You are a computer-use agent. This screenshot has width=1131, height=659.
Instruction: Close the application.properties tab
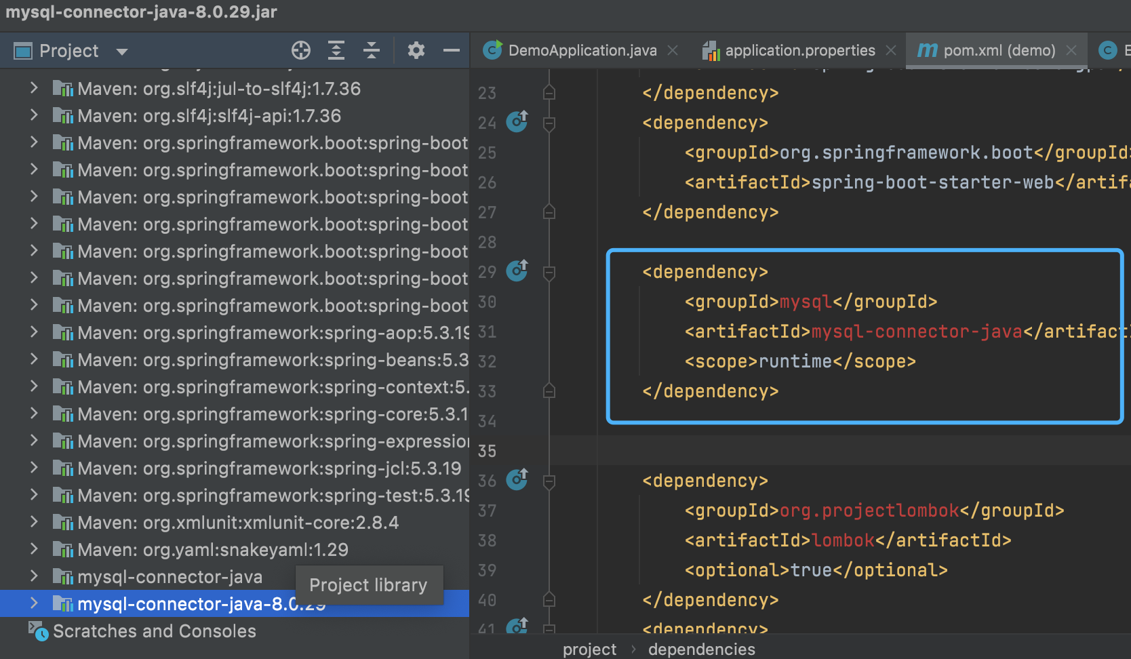(891, 50)
